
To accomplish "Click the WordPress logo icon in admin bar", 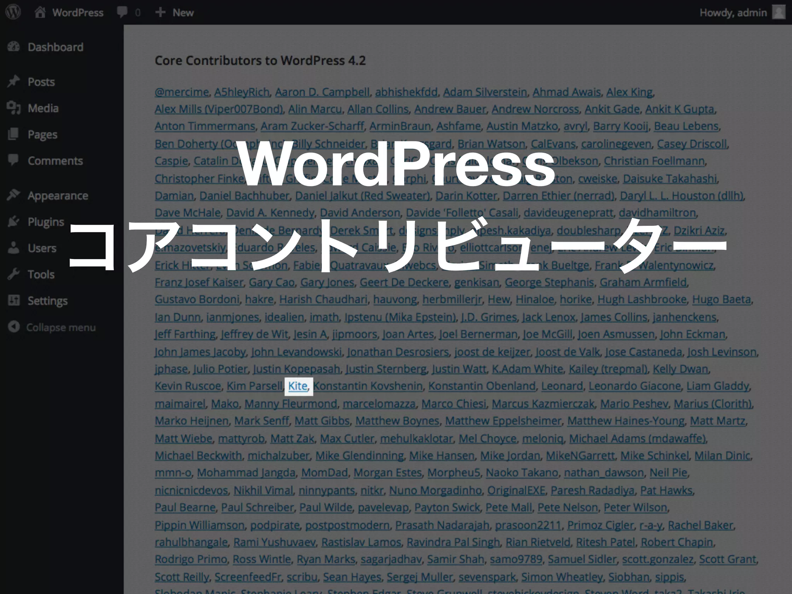I will click(x=13, y=12).
